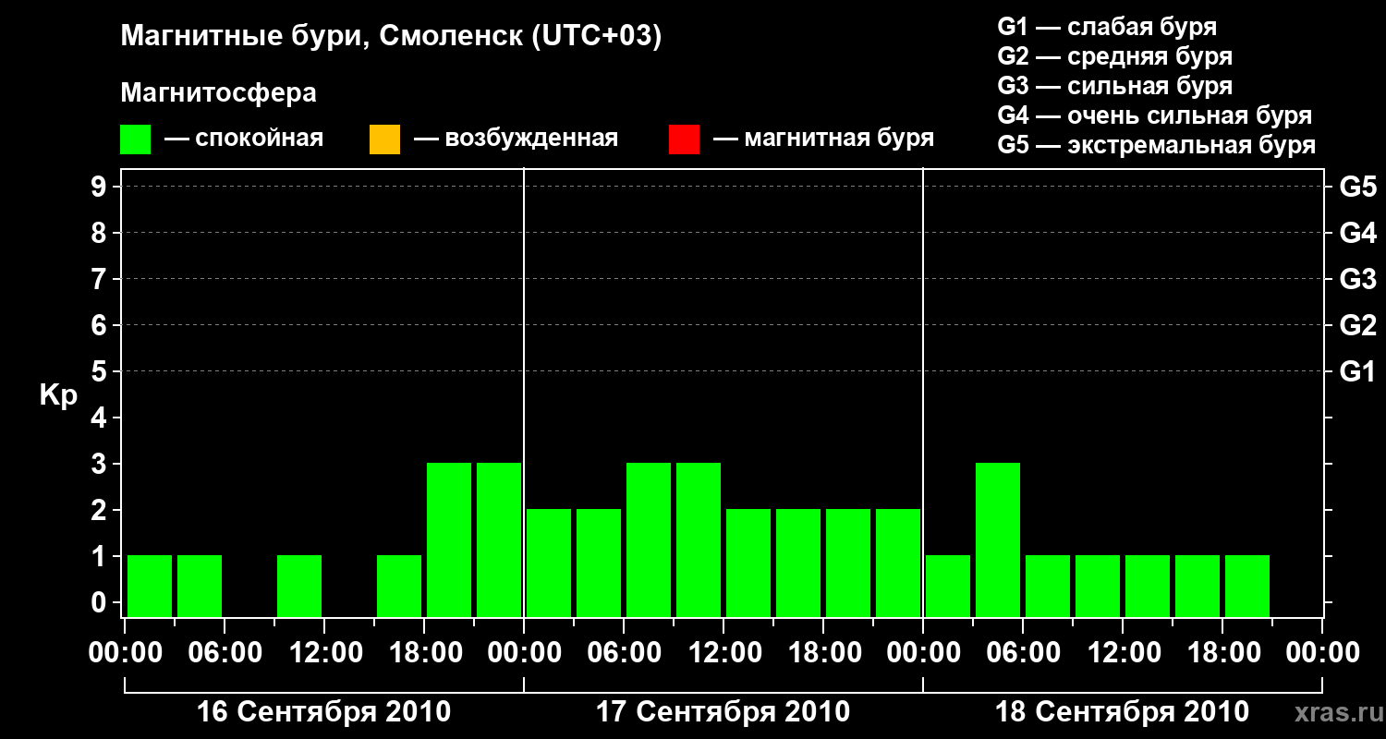Click the '06:00' tick label under 16 September
Image resolution: width=1386 pixels, height=739 pixels.
225,653
